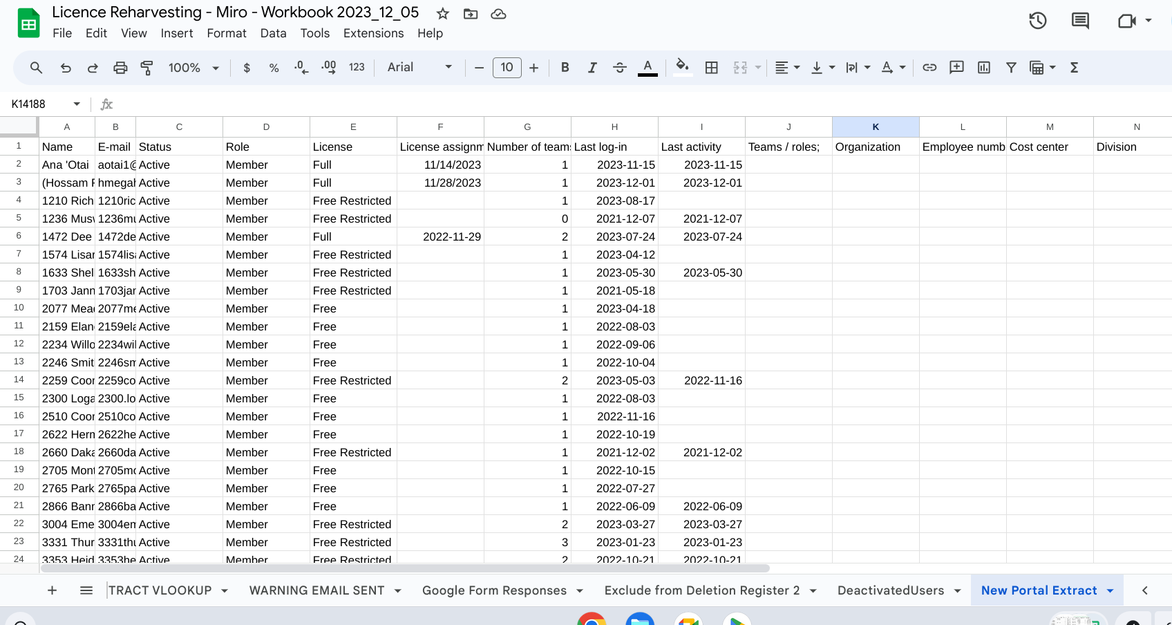
Task: Open Exclude from Deletion Register 2 sheet
Action: click(701, 590)
